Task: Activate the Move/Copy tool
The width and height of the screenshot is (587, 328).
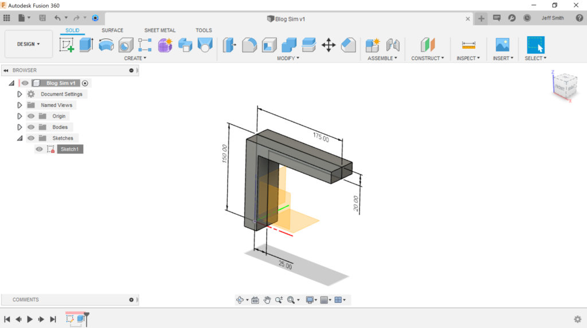Action: [x=328, y=45]
